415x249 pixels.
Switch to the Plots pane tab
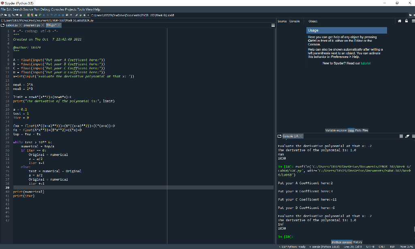359,130
